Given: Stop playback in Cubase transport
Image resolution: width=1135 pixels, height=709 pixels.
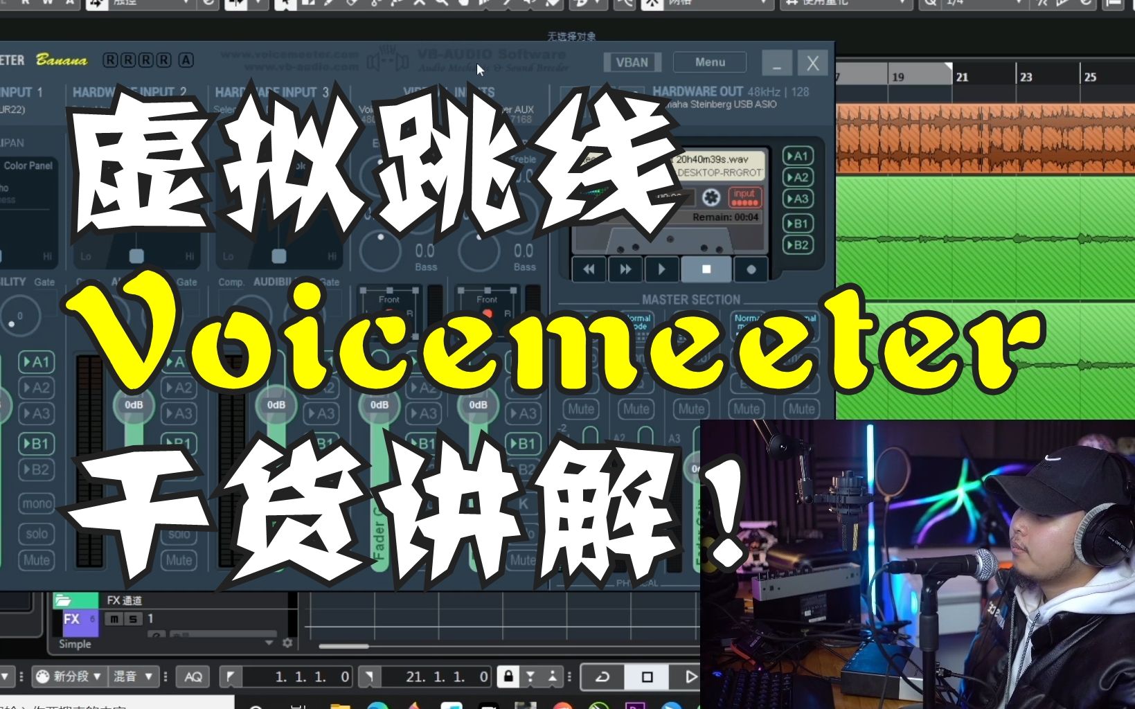Looking at the screenshot, I should tap(647, 676).
